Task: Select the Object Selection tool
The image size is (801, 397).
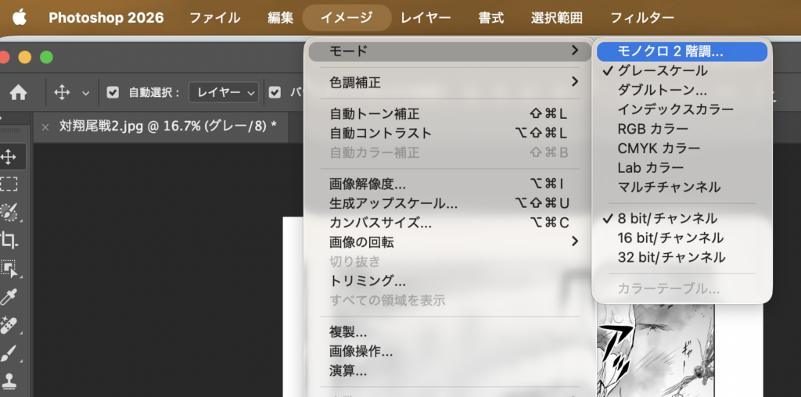Action: pos(9,268)
